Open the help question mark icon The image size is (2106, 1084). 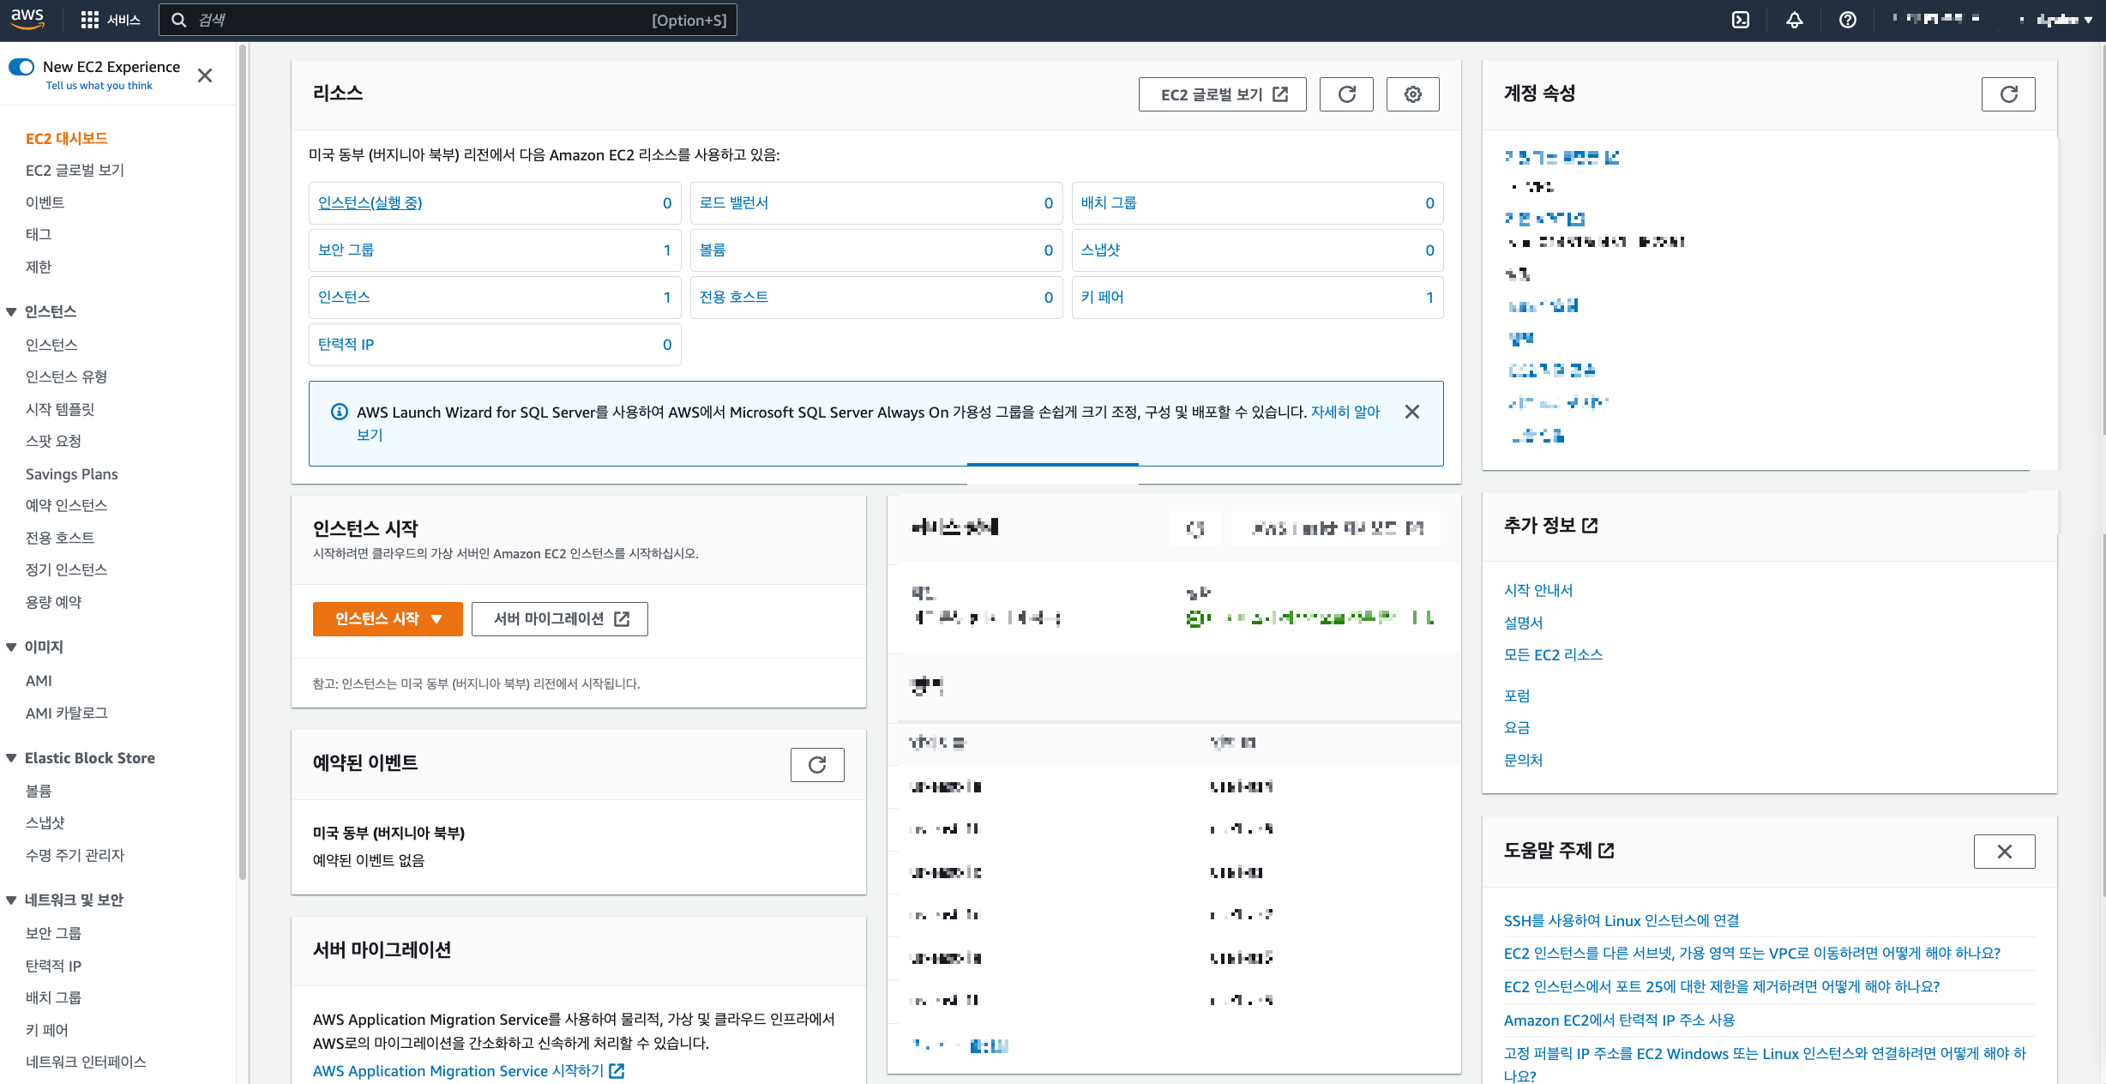(x=1848, y=20)
